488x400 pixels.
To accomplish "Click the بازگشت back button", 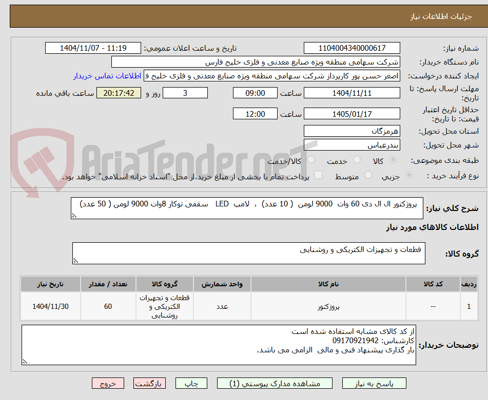I will (149, 383).
